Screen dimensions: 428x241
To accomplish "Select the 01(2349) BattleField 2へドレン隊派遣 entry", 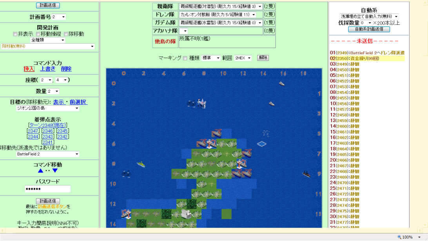I will pyautogui.click(x=367, y=53).
